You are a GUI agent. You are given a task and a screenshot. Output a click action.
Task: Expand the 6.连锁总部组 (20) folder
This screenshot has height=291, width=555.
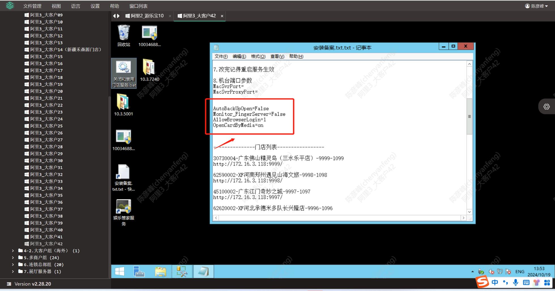(x=13, y=264)
